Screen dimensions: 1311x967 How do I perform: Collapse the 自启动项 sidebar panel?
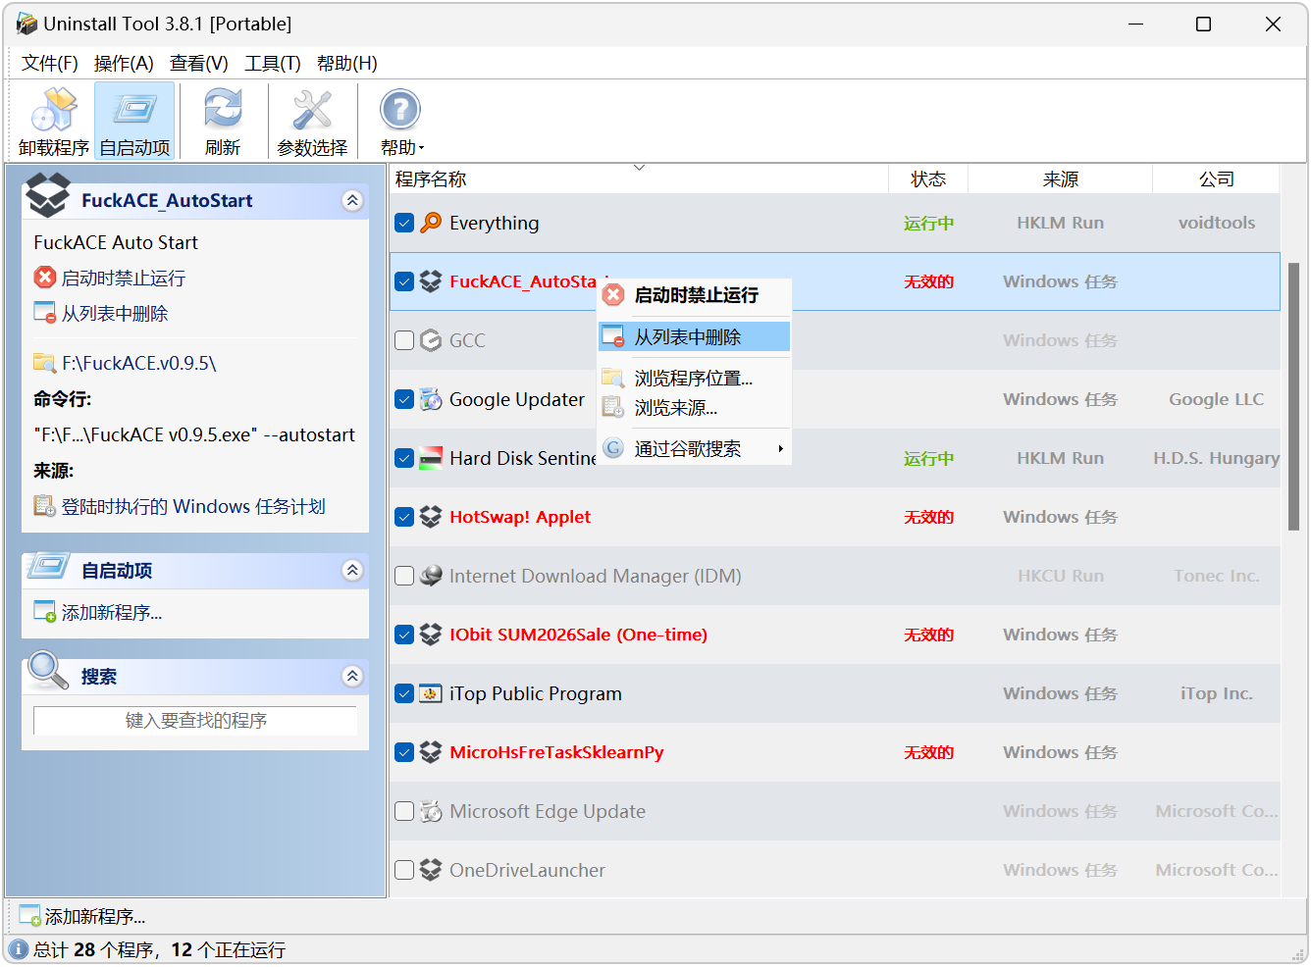(x=352, y=570)
